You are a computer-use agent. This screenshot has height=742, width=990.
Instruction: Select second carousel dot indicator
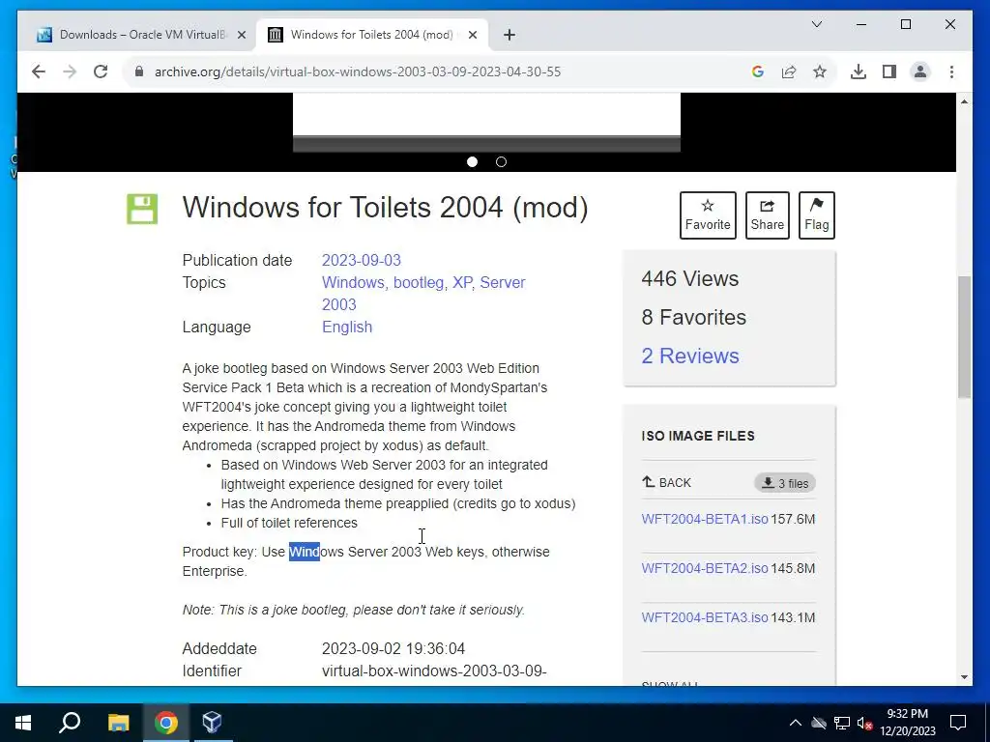pos(502,162)
